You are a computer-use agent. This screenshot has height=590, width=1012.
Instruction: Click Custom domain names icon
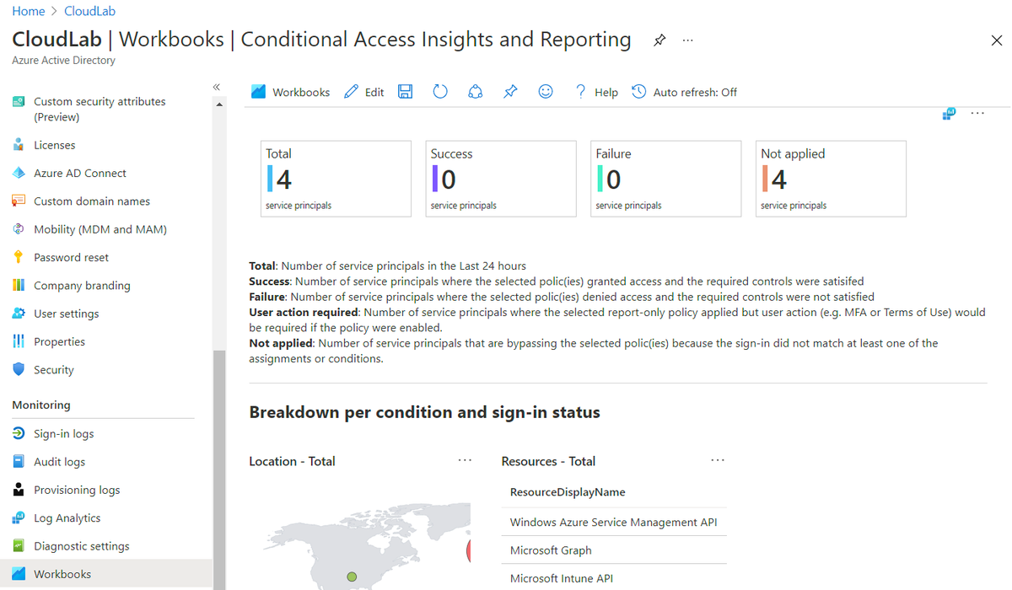pos(19,201)
